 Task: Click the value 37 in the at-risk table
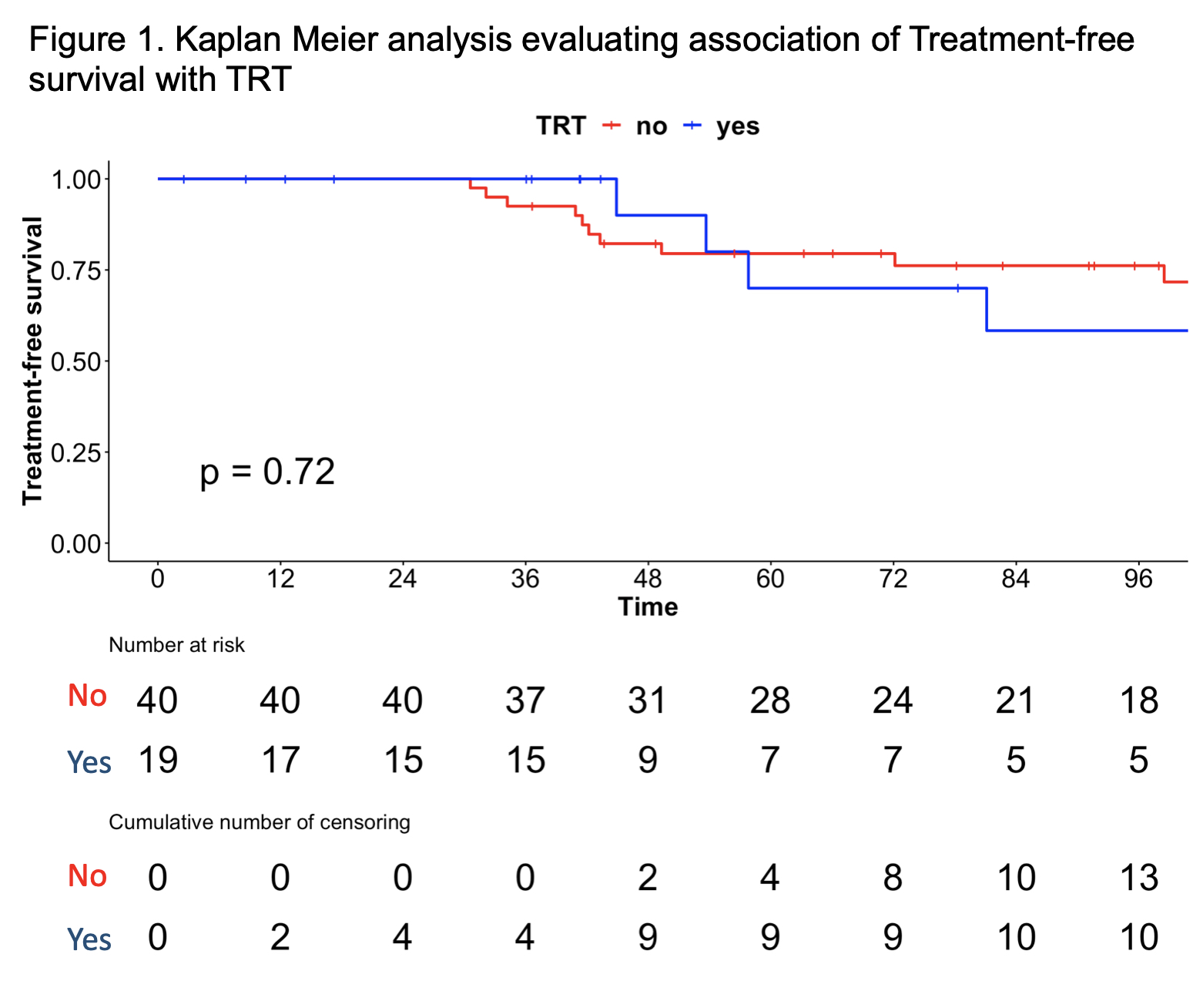(524, 700)
